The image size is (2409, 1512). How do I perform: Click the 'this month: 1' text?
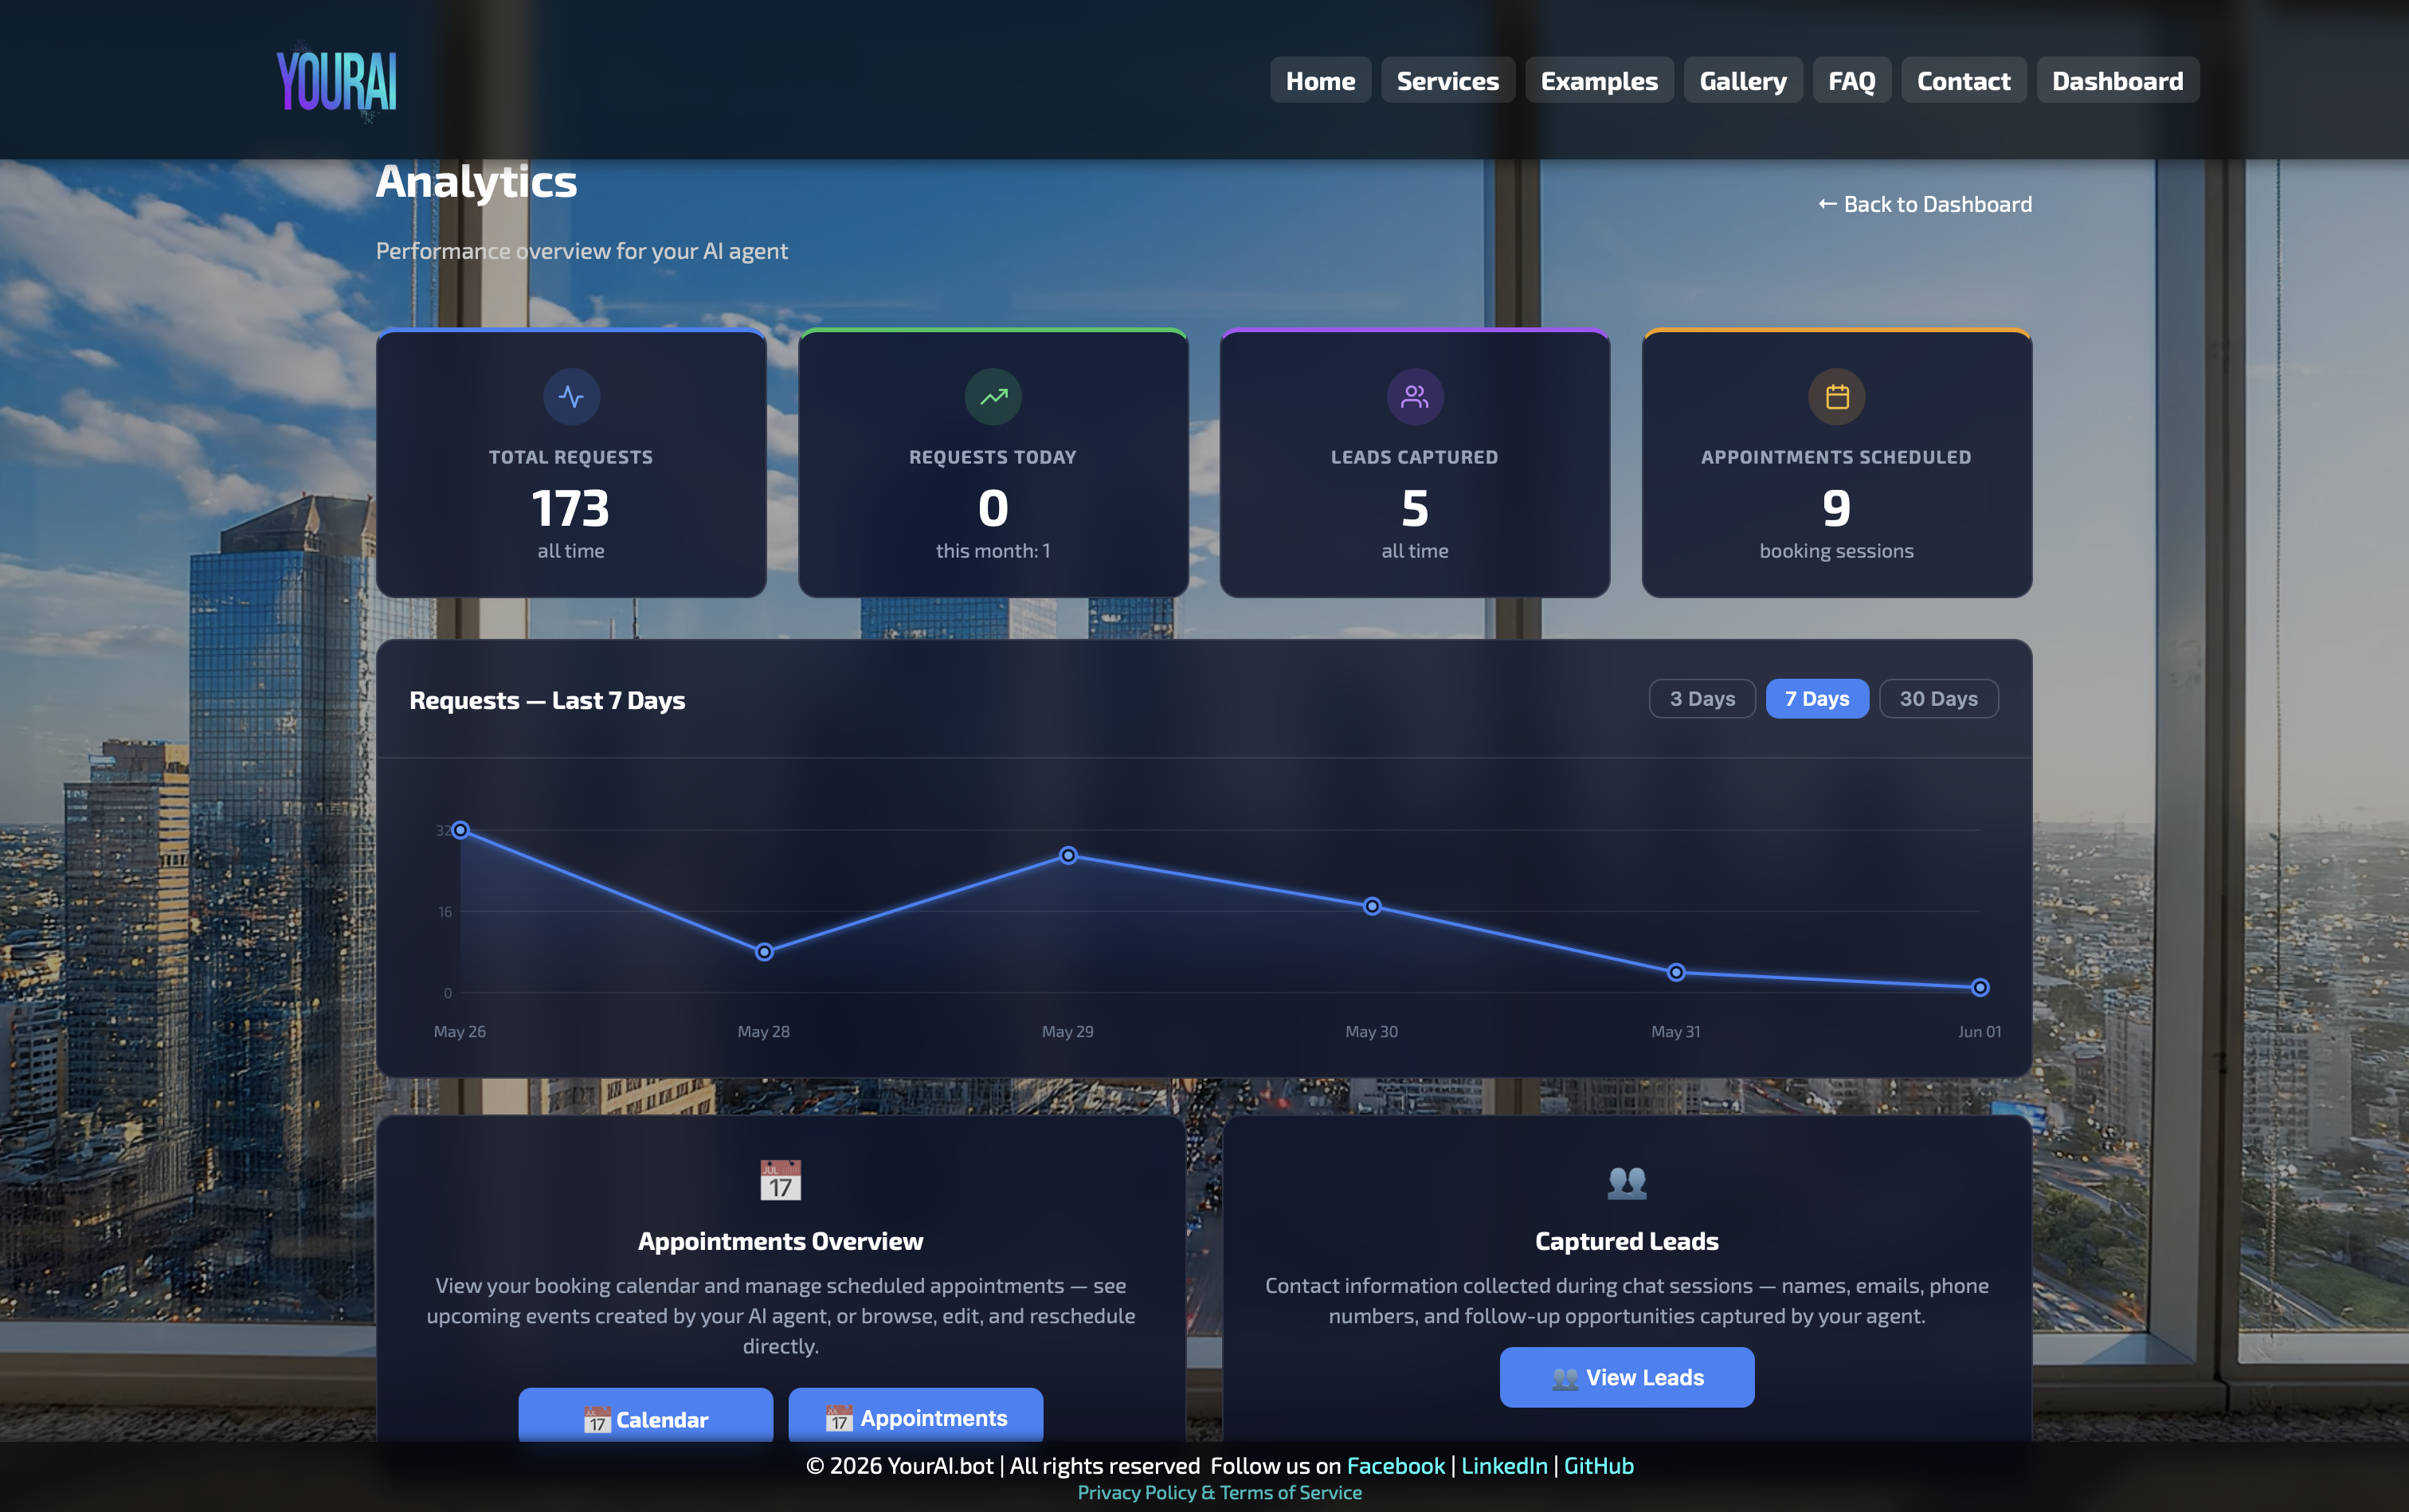993,551
